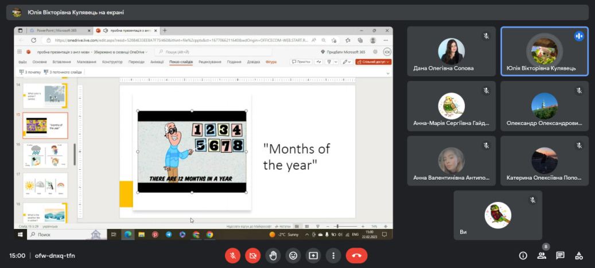Screen dimensions: 595x268
Task: Start slideshow З поточного слайда
Action: coord(63,72)
